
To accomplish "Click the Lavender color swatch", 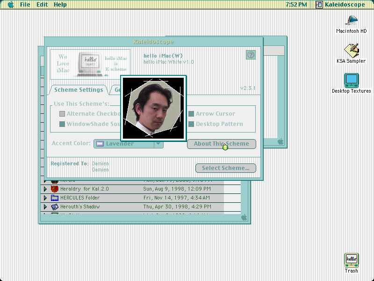I will [x=100, y=144].
